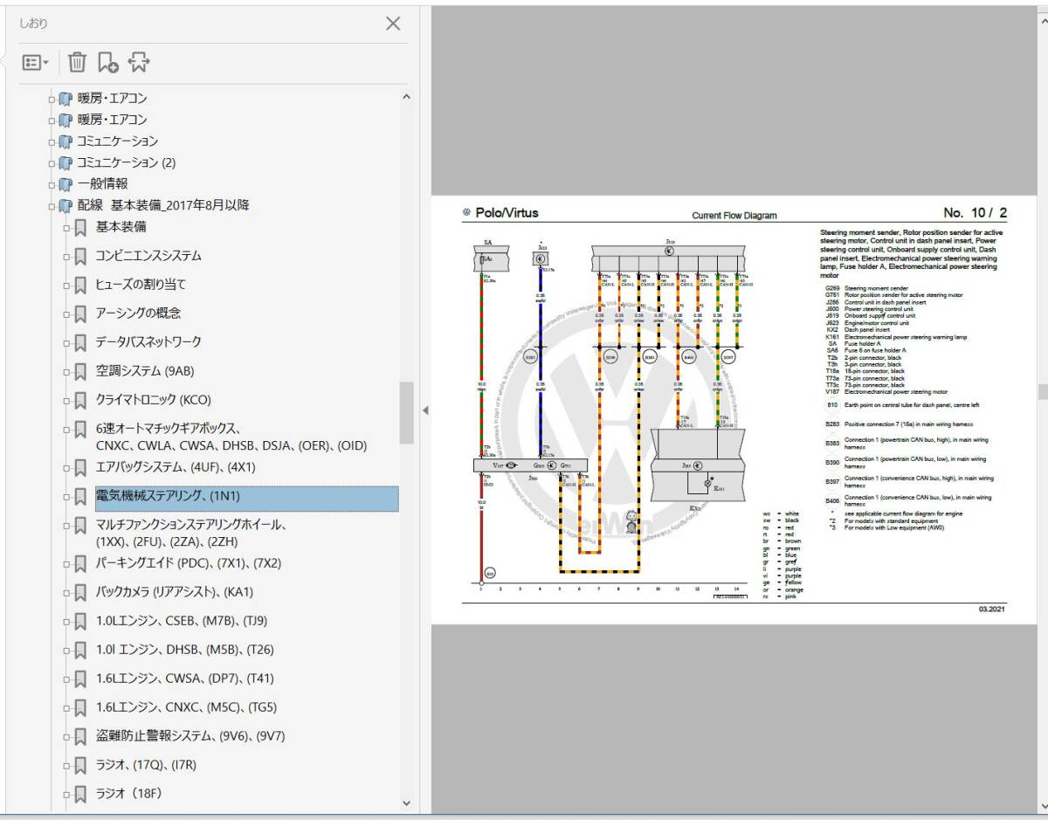Go to ヒューズの割り当て bookmark
Screen dimensions: 1048x820
(141, 285)
